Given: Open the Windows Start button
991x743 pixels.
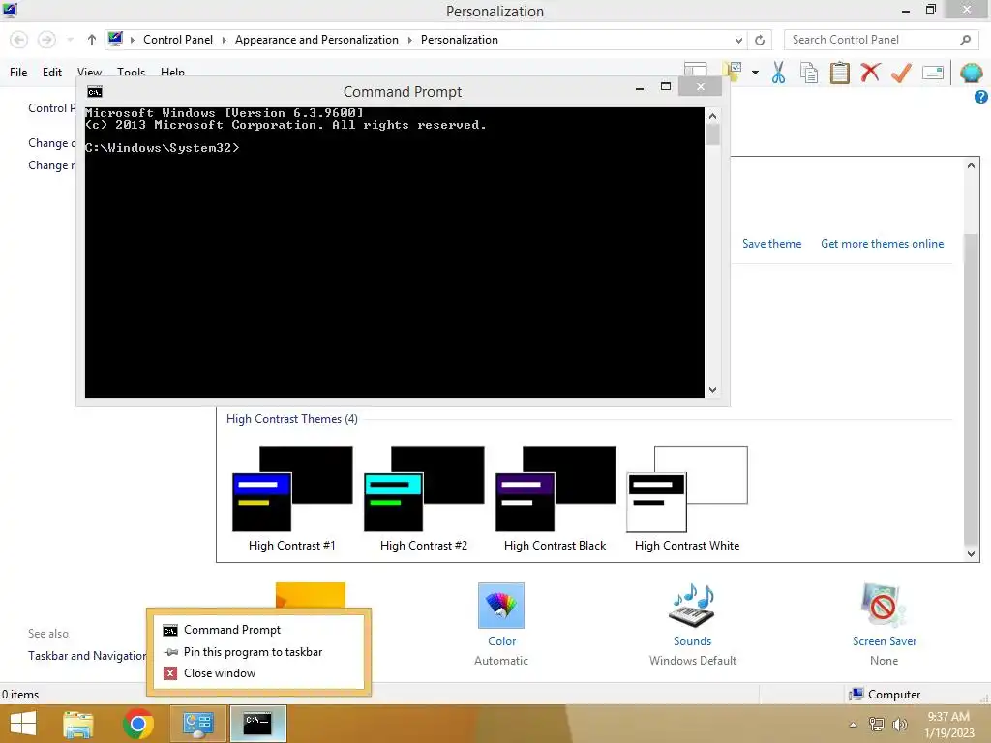Looking at the screenshot, I should click(23, 724).
